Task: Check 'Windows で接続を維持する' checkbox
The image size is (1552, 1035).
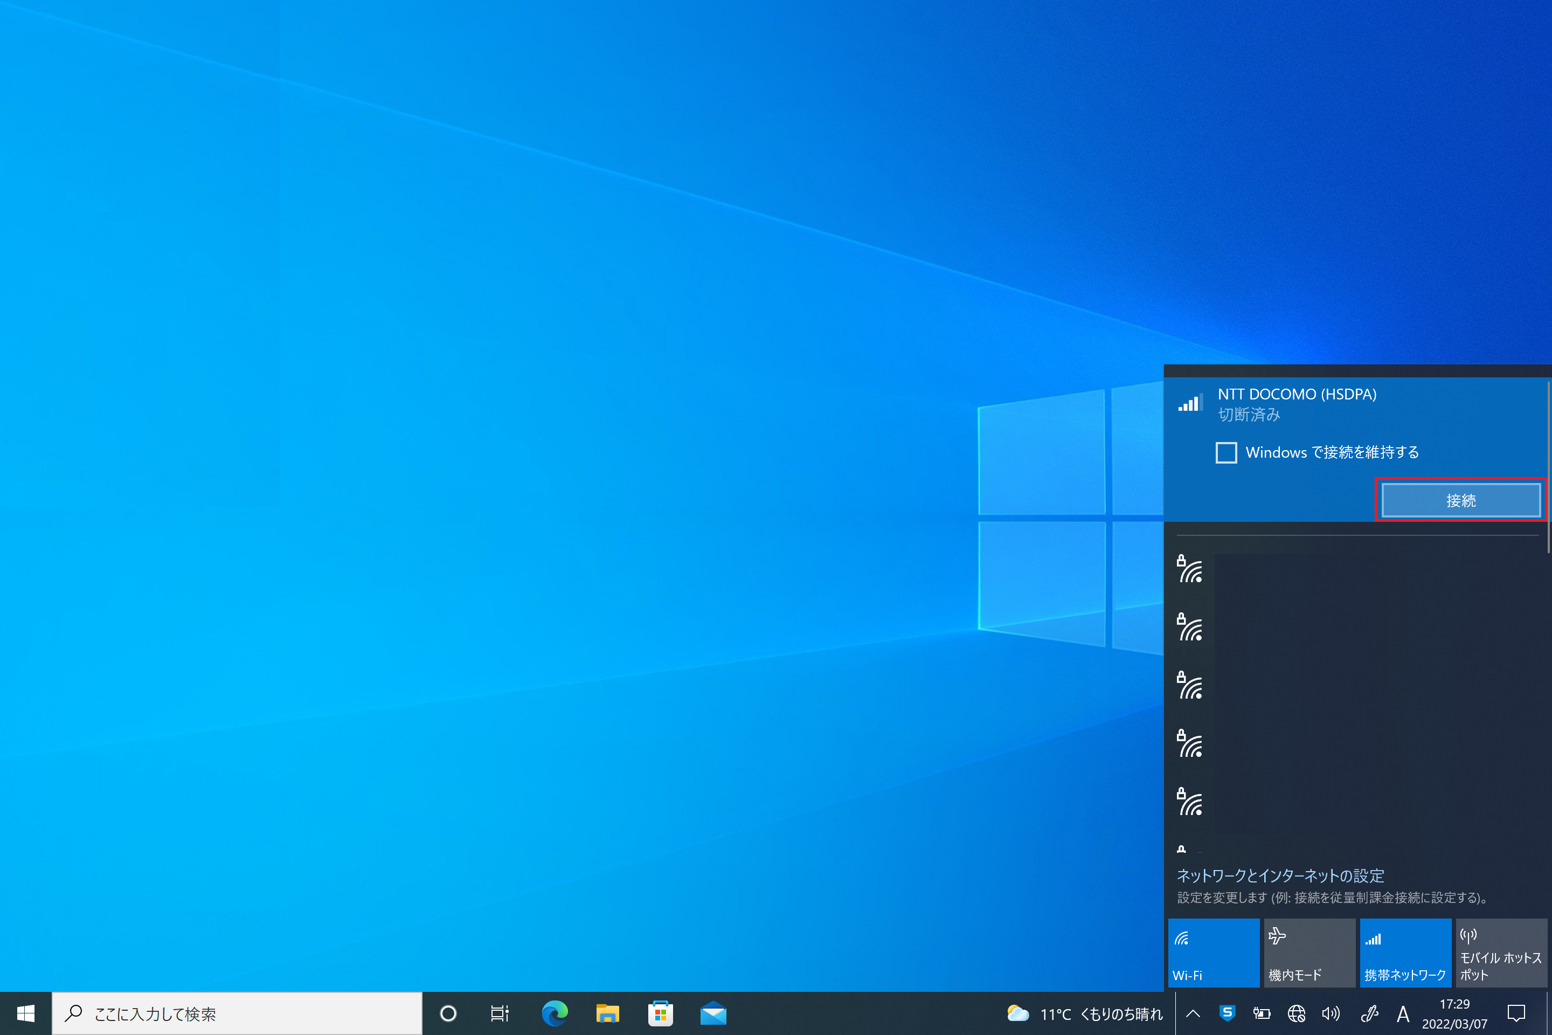Action: click(1226, 453)
